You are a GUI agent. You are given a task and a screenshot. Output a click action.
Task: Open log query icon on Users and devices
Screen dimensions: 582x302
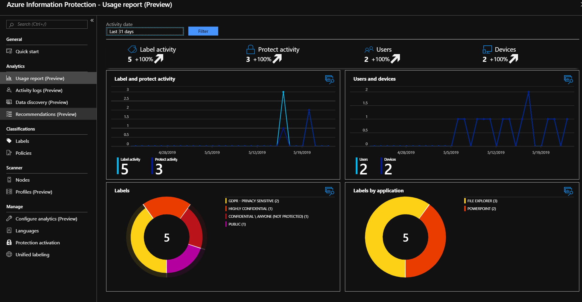pyautogui.click(x=568, y=79)
